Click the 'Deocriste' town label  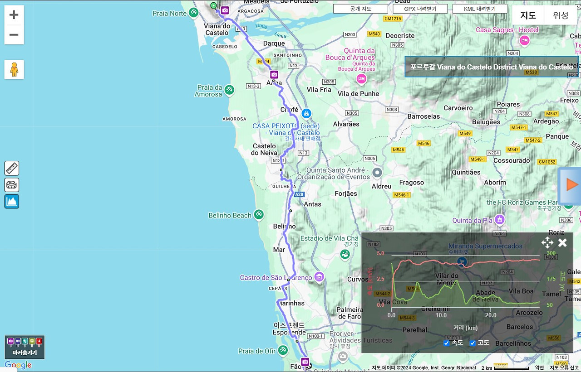point(400,35)
